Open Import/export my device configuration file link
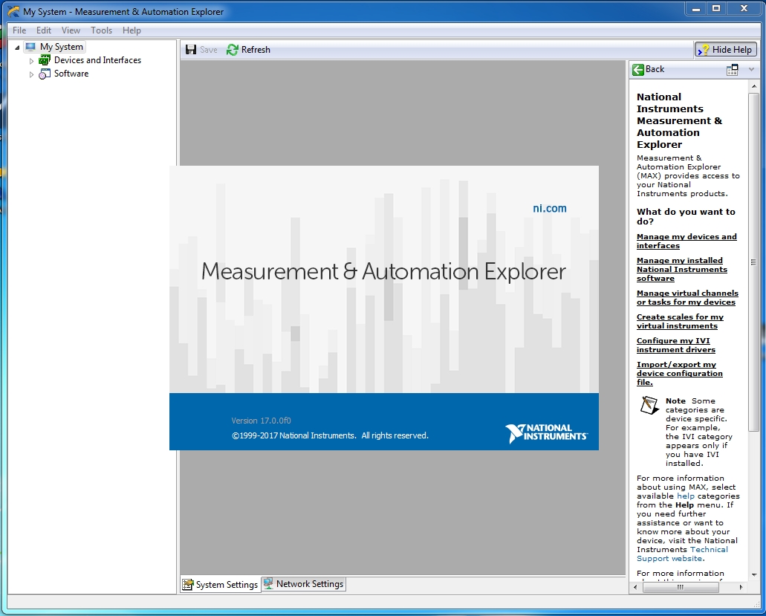Screen dimensions: 766x616 point(680,374)
